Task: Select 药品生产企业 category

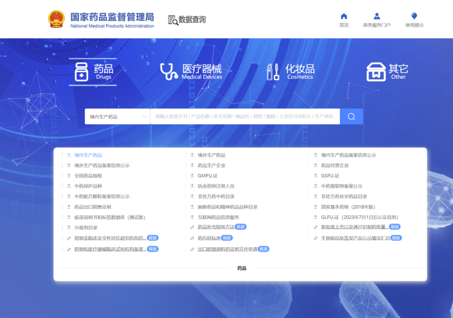Action: 211,165
